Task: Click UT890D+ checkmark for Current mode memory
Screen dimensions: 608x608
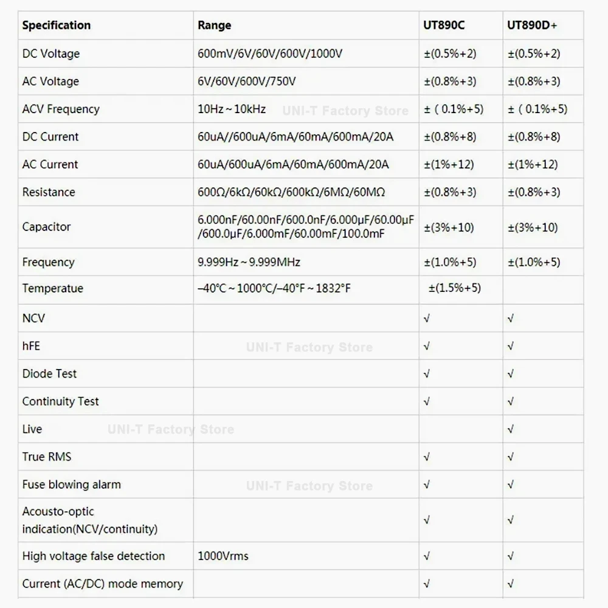Action: click(511, 584)
